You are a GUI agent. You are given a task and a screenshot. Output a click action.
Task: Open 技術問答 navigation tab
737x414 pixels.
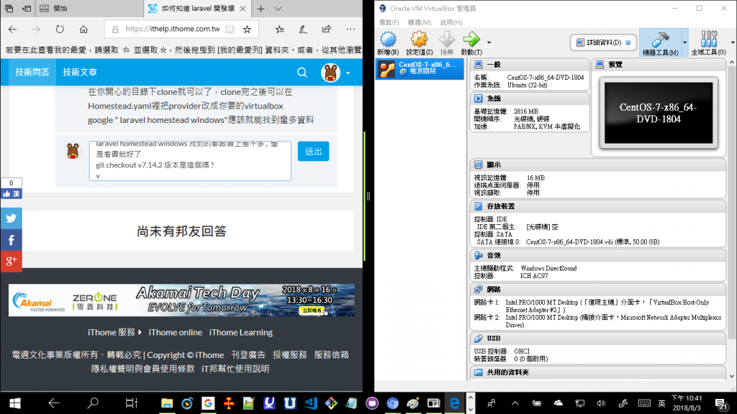32,73
